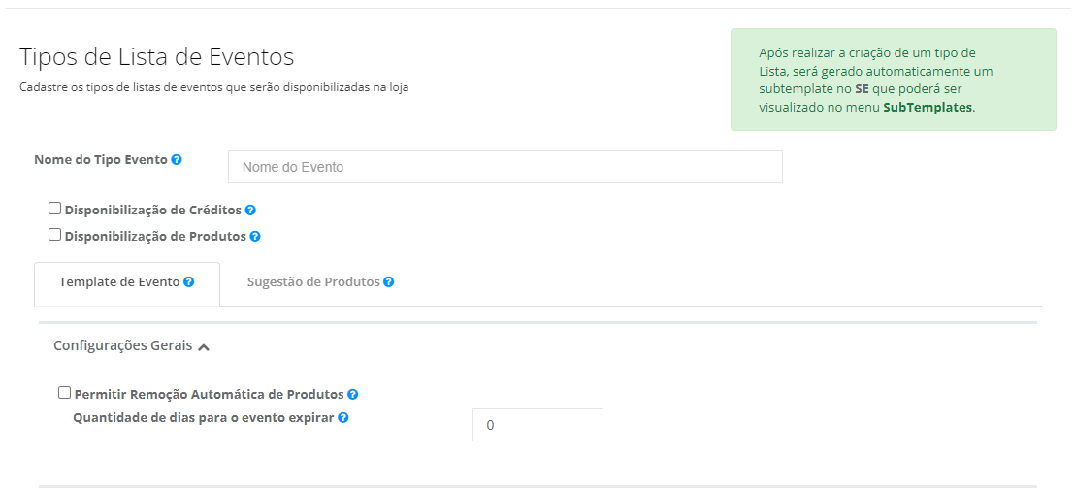The height and width of the screenshot is (490, 1075).
Task: Tick the Disponibilização de Produtos checkbox
Action: pyautogui.click(x=55, y=235)
